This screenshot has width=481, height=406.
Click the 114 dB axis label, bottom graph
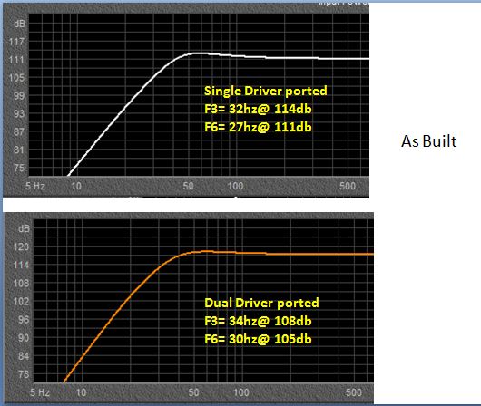click(21, 265)
